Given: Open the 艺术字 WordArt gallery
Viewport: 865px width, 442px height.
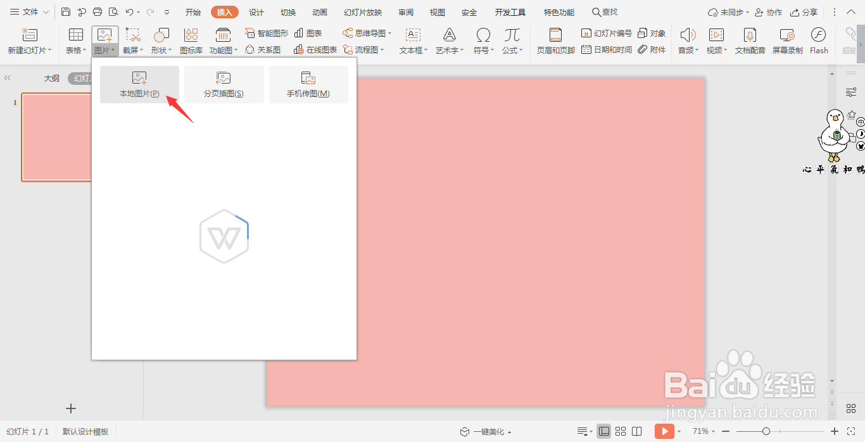Looking at the screenshot, I should point(450,41).
